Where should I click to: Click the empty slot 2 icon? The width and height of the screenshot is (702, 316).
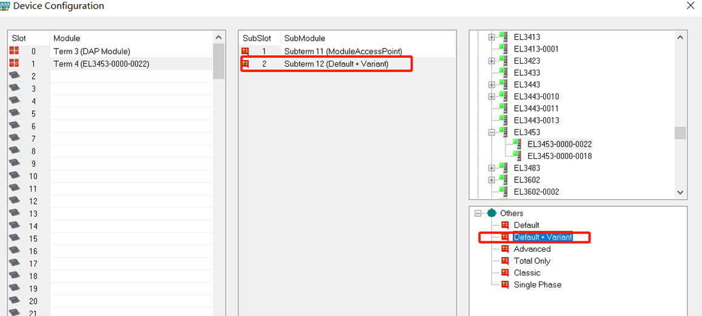pos(14,76)
